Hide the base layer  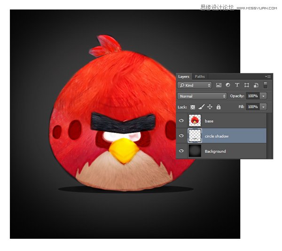coord(182,121)
